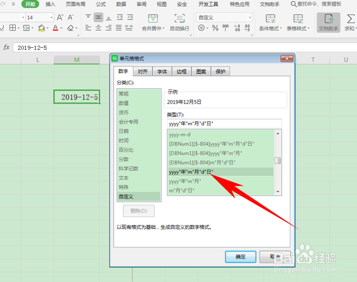
Task: Click the bottom align icon
Action: click(x=109, y=18)
